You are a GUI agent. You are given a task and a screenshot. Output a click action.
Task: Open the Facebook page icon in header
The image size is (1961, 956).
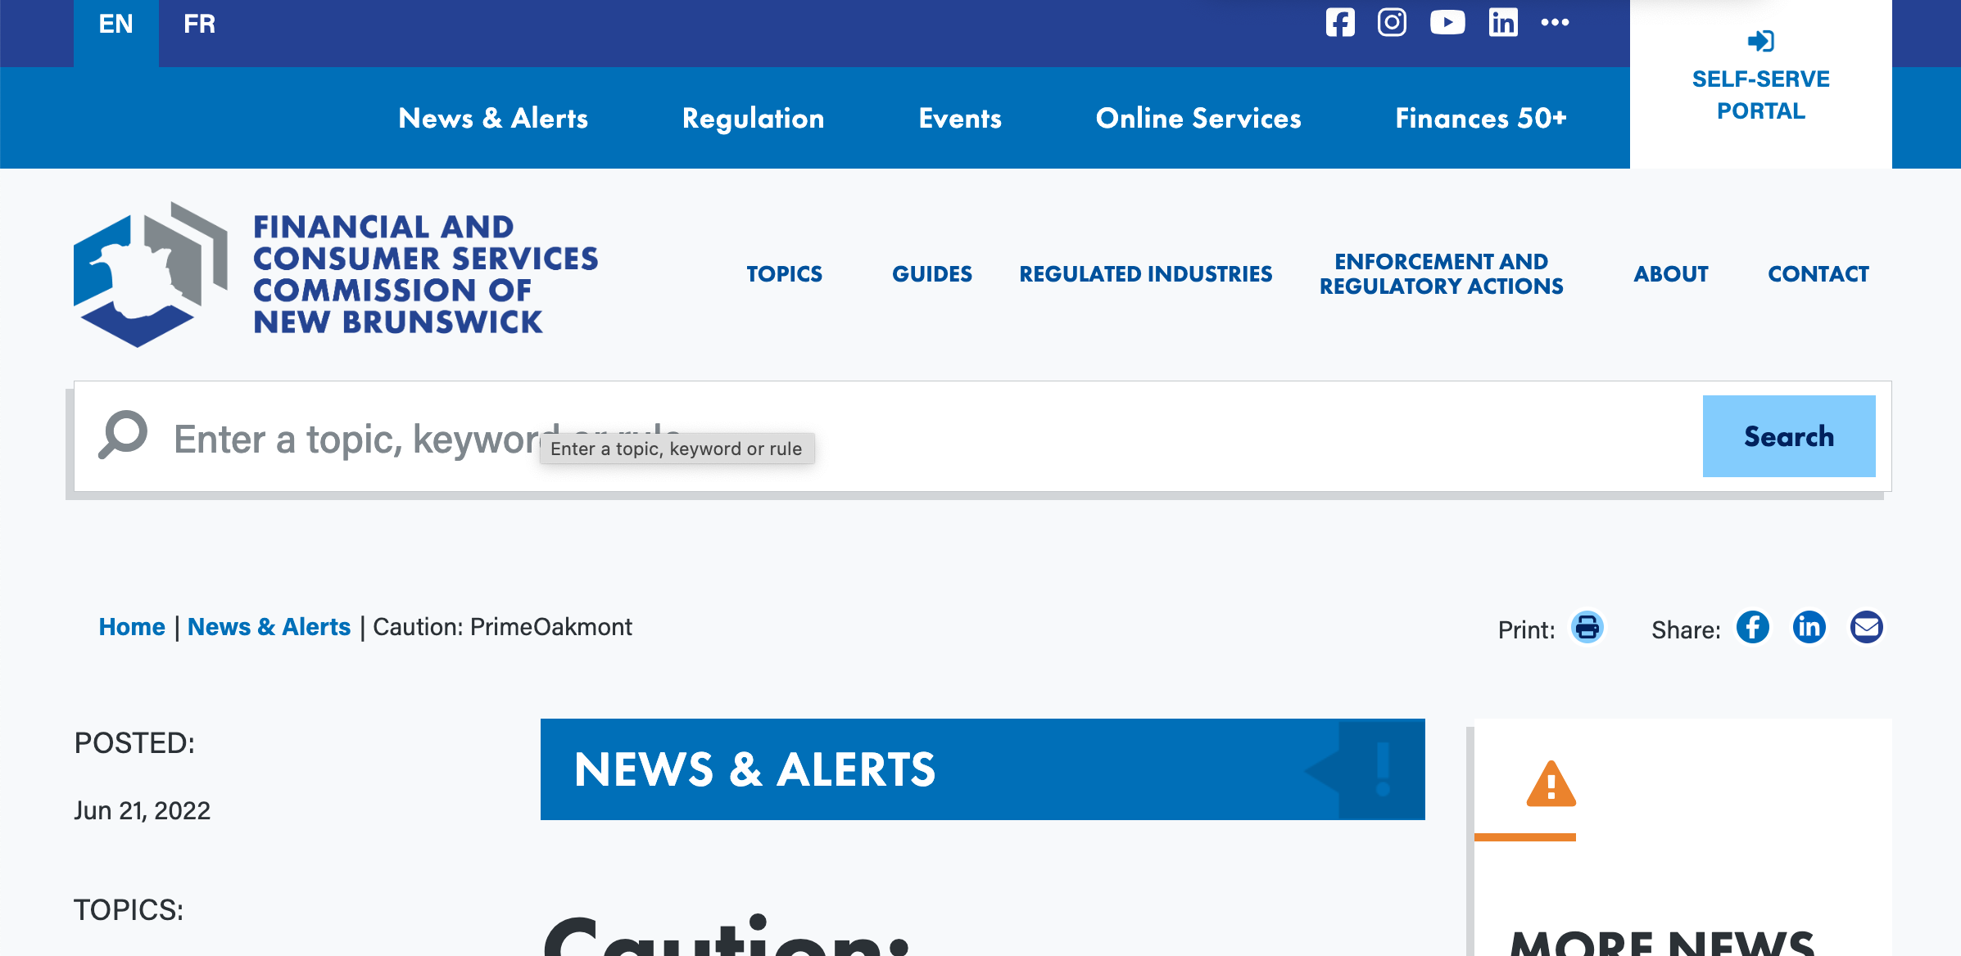(1340, 22)
